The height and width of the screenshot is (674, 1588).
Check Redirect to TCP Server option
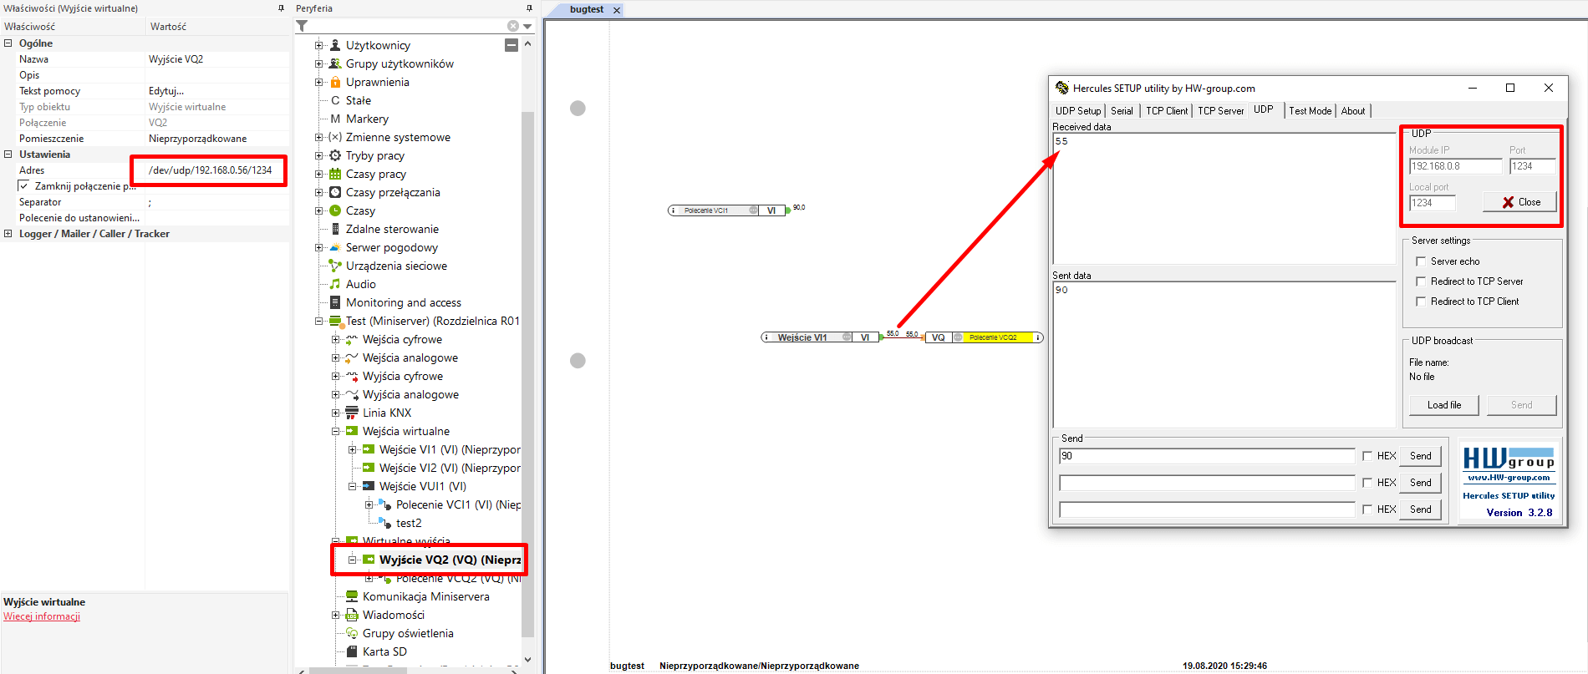tap(1421, 281)
